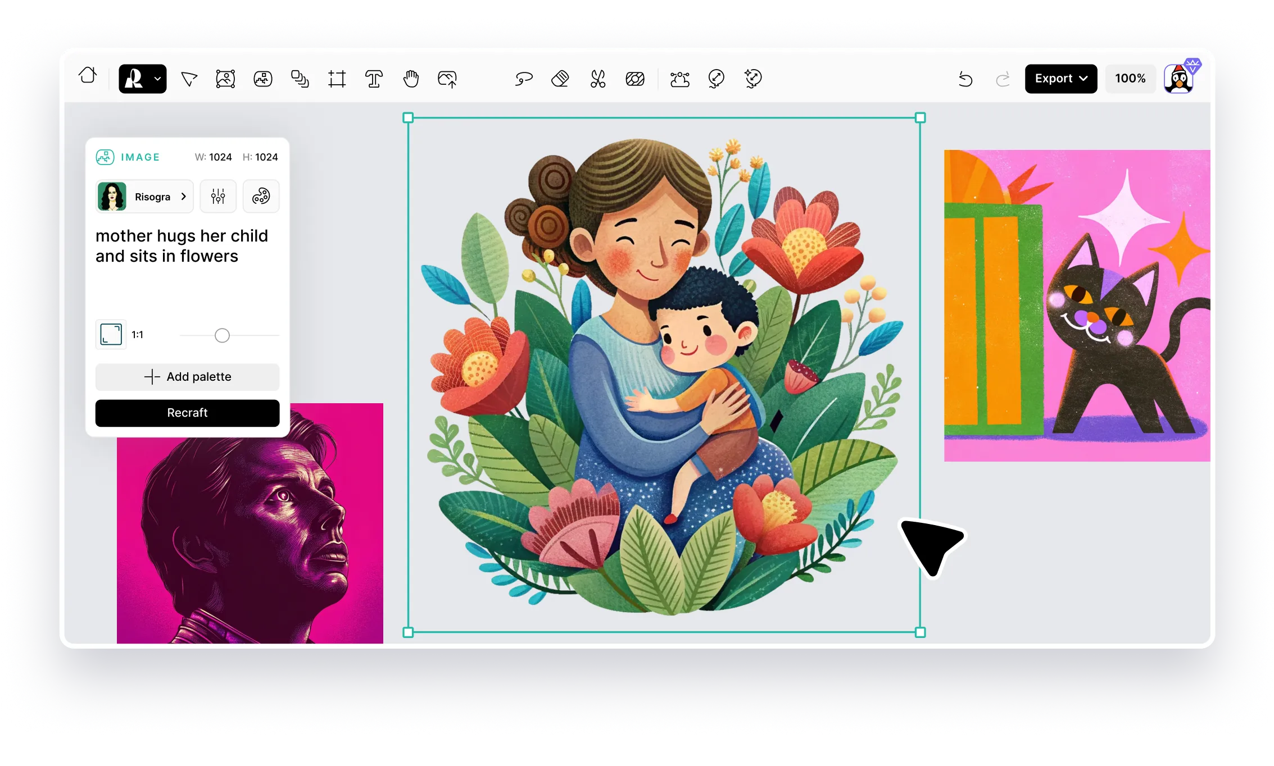The image size is (1274, 766).
Task: Open the Recraft tool dropdown arrow
Action: click(x=158, y=79)
